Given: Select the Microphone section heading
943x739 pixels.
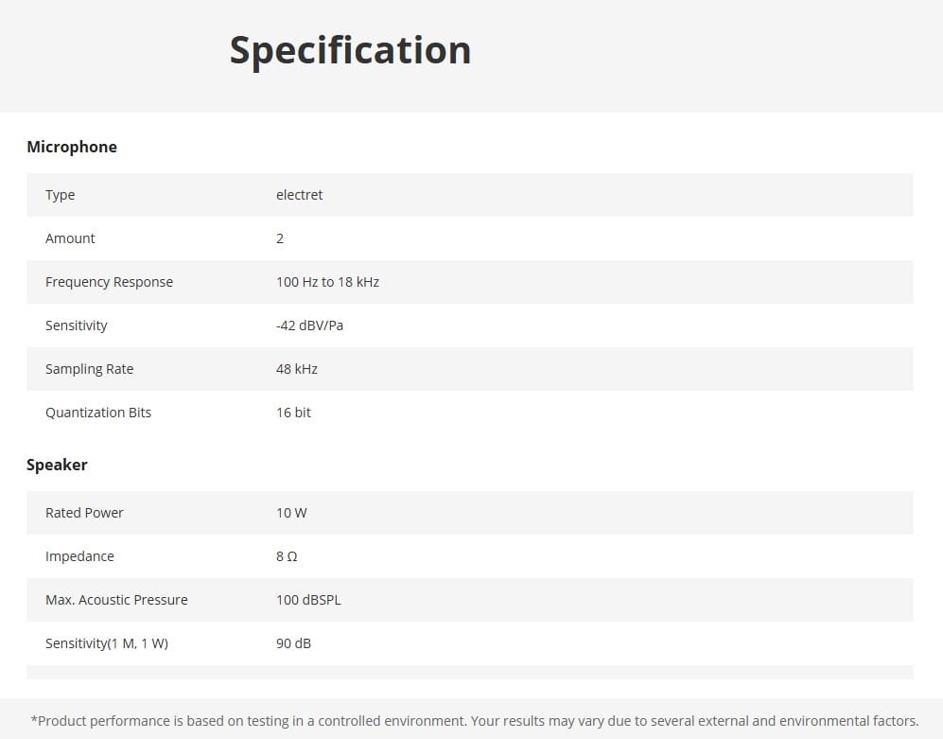Looking at the screenshot, I should [72, 147].
